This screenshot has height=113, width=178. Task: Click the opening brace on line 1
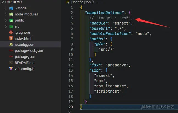click(x=81, y=8)
